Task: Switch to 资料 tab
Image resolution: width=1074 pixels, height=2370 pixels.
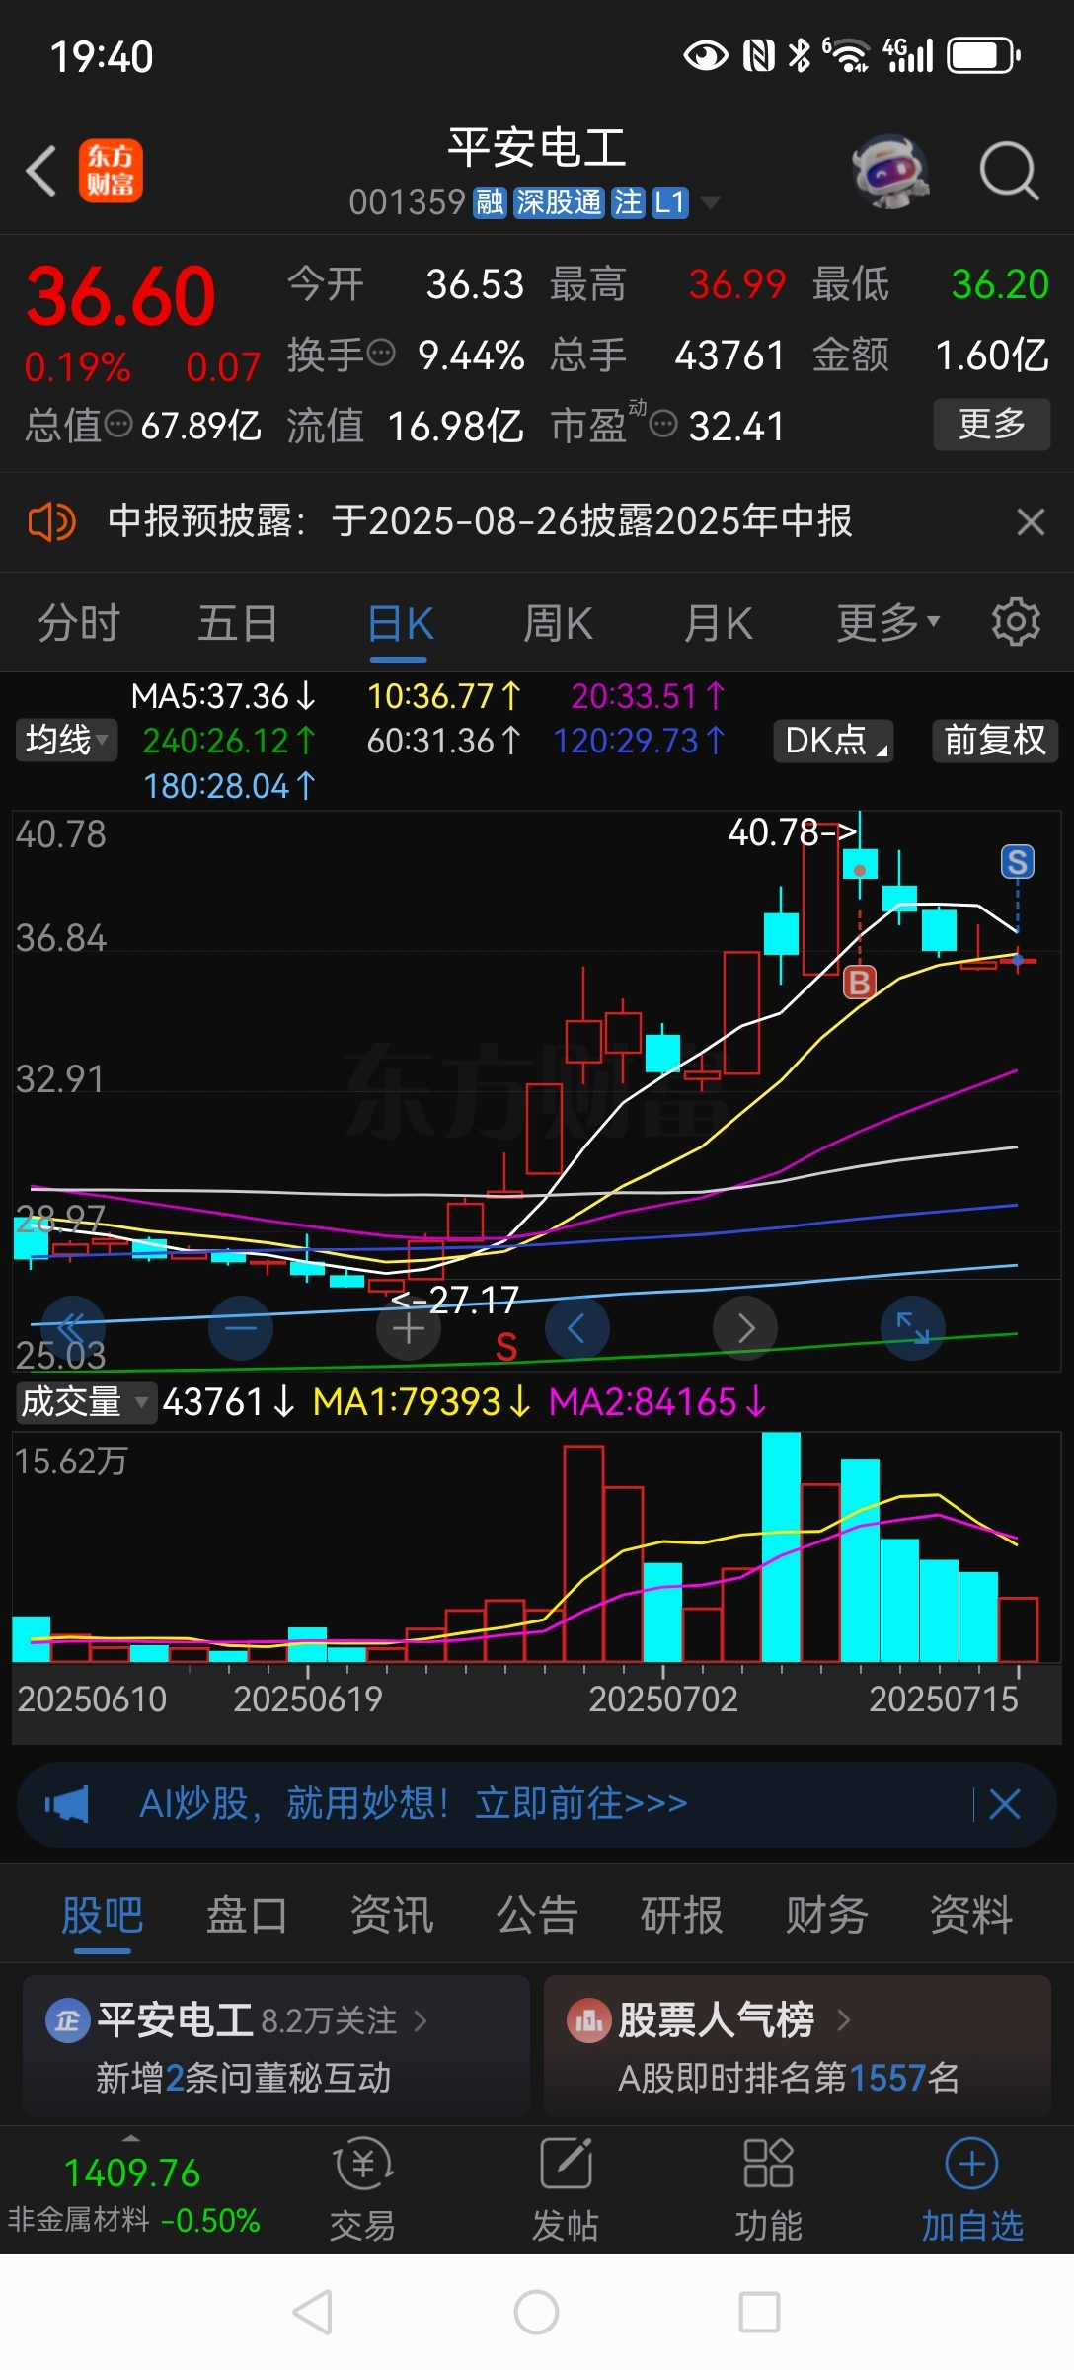Action: pyautogui.click(x=972, y=1915)
